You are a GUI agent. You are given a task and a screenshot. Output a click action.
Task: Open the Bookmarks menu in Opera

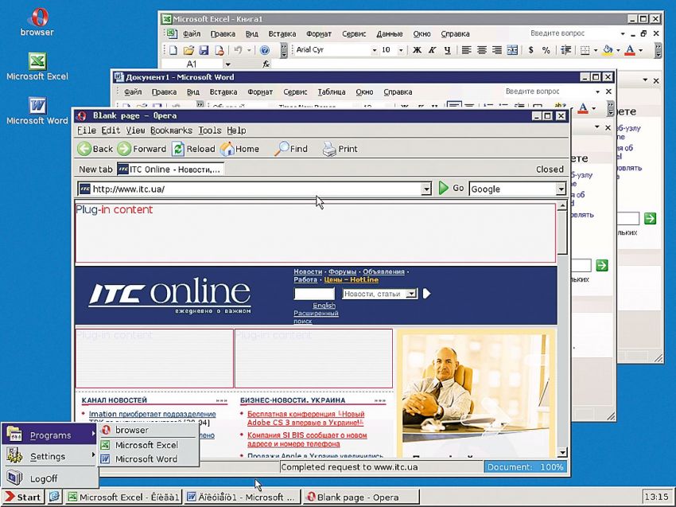pos(171,131)
